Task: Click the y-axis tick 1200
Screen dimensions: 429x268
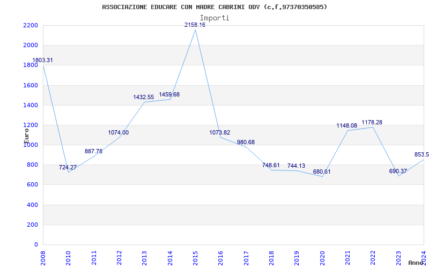Action: [x=31, y=125]
